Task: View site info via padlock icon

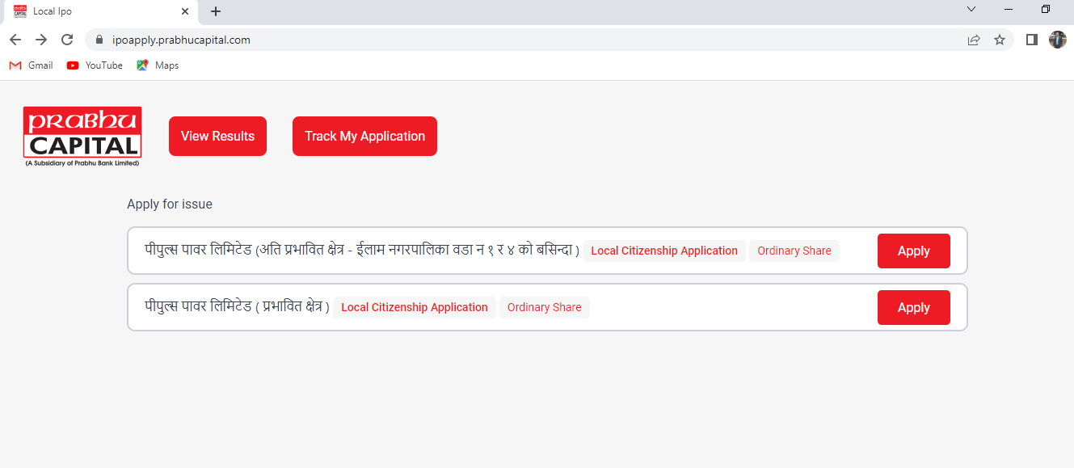Action: [100, 40]
